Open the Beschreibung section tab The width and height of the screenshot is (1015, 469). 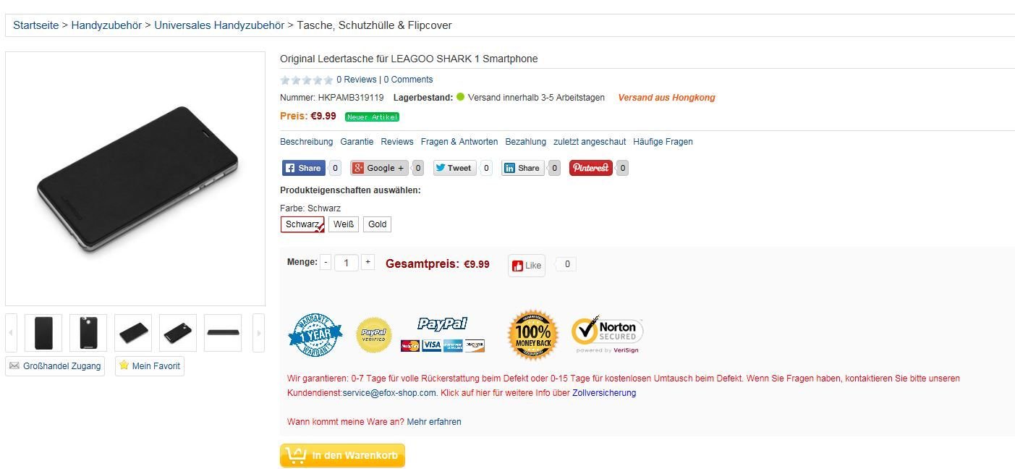coord(307,142)
